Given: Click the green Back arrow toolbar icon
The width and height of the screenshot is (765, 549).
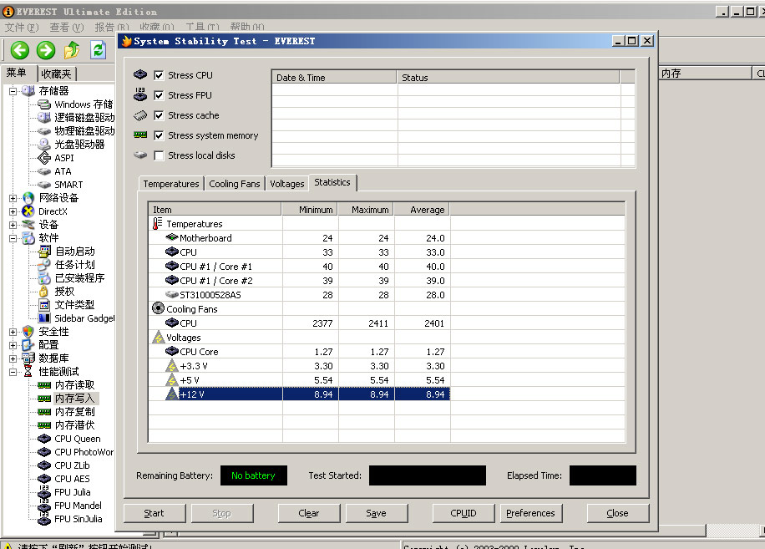Looking at the screenshot, I should click(20, 50).
